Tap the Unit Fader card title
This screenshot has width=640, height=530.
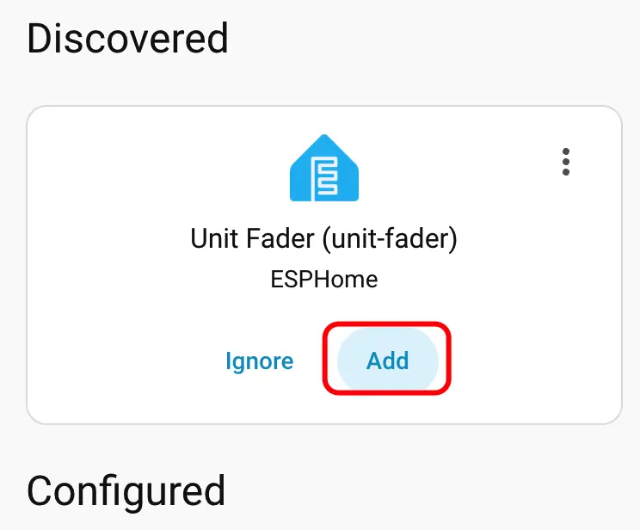point(323,238)
